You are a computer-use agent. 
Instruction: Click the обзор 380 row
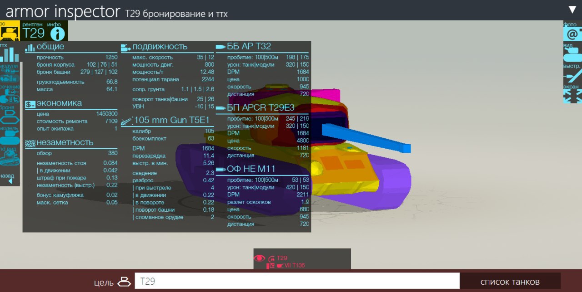(x=77, y=153)
